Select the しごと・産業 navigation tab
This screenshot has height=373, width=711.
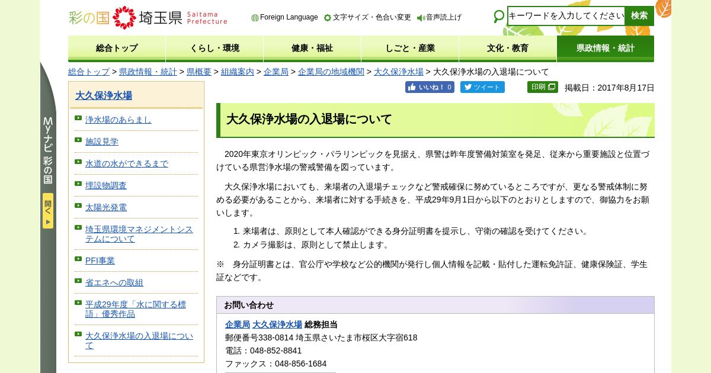(410, 49)
